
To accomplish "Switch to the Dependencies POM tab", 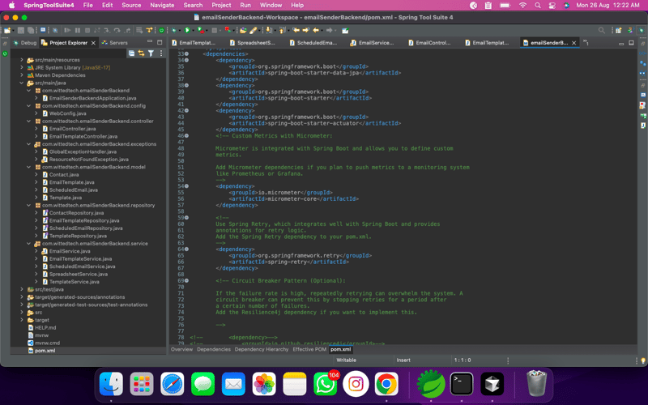I will (x=214, y=349).
